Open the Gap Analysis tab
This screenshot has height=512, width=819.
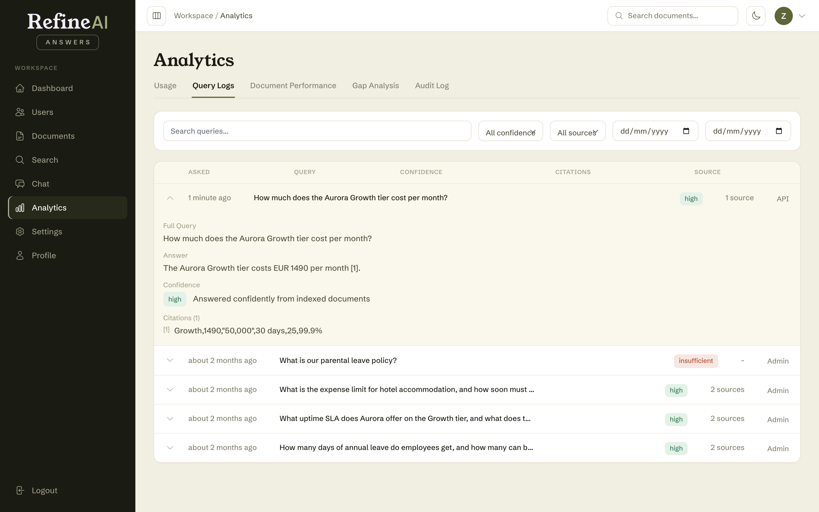[x=376, y=86]
